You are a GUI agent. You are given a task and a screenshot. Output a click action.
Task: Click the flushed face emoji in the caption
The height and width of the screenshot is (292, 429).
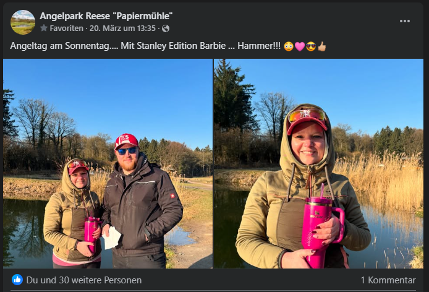tap(289, 46)
